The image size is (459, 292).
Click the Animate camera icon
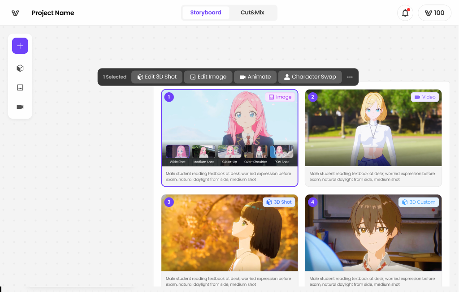pos(242,77)
